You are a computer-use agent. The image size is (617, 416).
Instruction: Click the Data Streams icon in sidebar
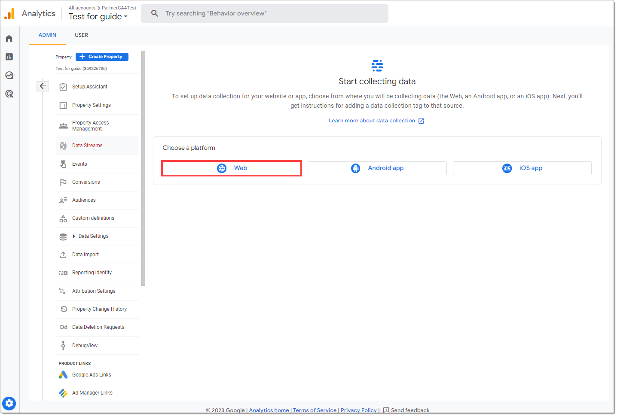tap(63, 146)
